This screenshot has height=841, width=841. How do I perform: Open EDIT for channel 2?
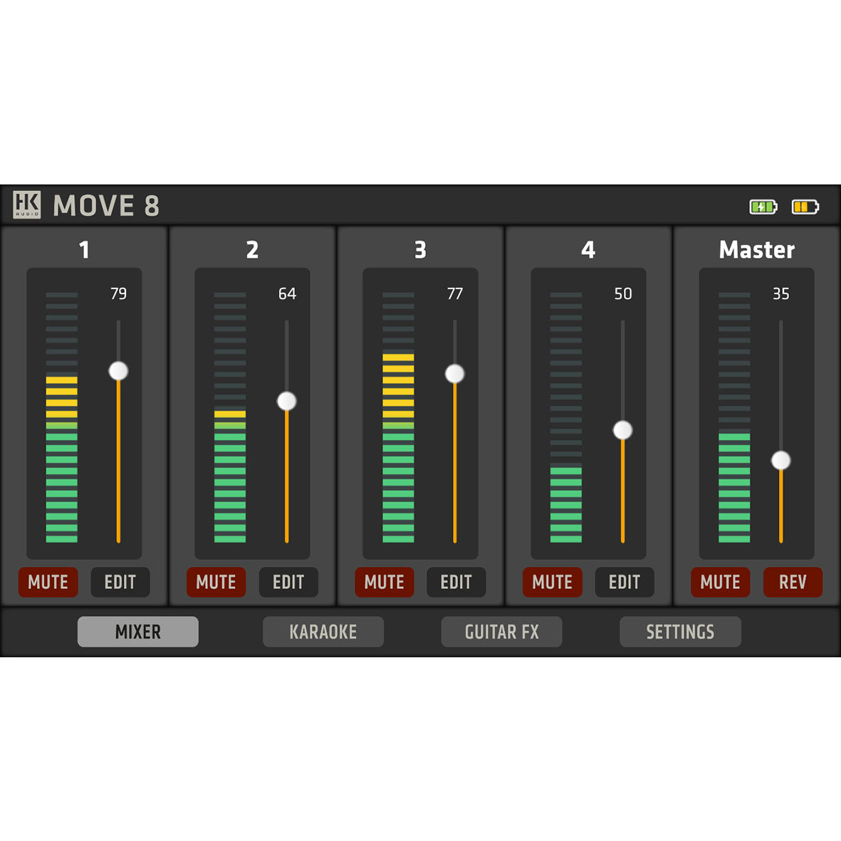288,582
